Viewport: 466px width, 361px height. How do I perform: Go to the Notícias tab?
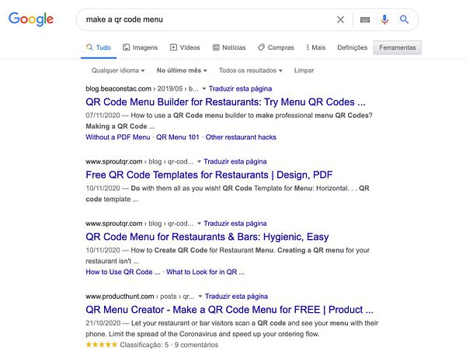tap(228, 47)
